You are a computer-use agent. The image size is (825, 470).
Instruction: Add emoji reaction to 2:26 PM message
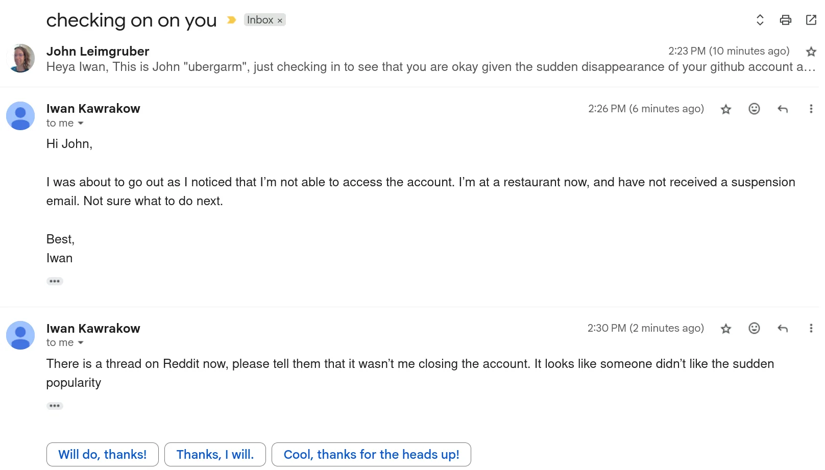(754, 109)
